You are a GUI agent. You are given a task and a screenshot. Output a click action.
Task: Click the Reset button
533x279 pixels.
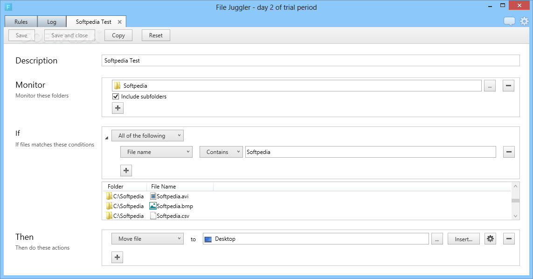click(156, 35)
